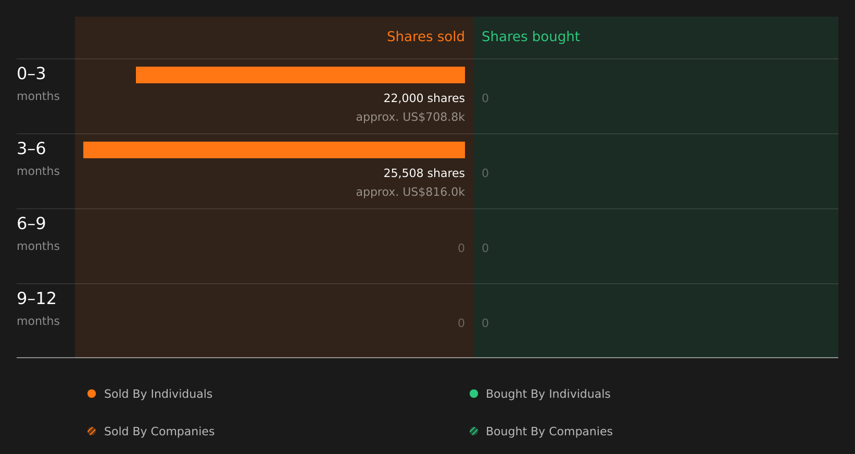Click the bought 0 in 3–6 months row

[x=485, y=173]
